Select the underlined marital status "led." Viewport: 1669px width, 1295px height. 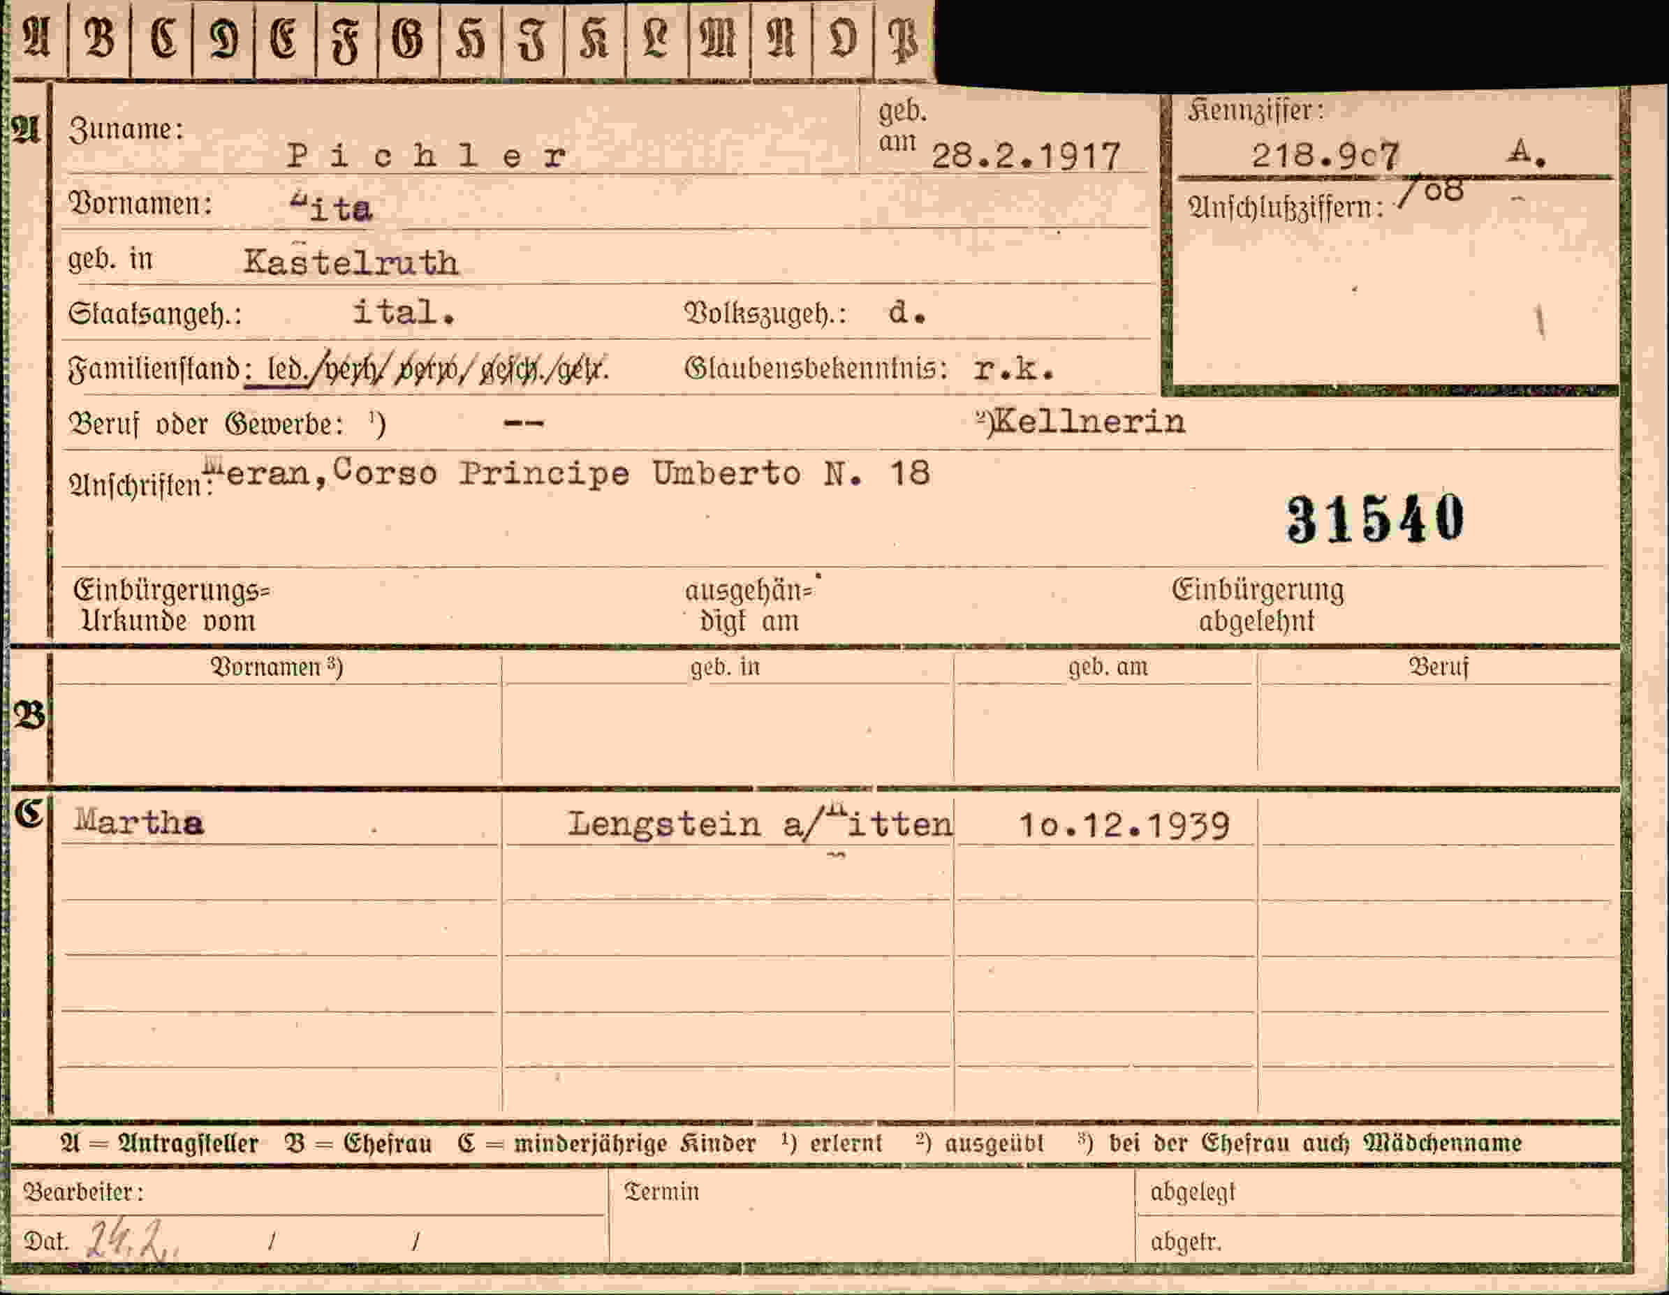[287, 370]
